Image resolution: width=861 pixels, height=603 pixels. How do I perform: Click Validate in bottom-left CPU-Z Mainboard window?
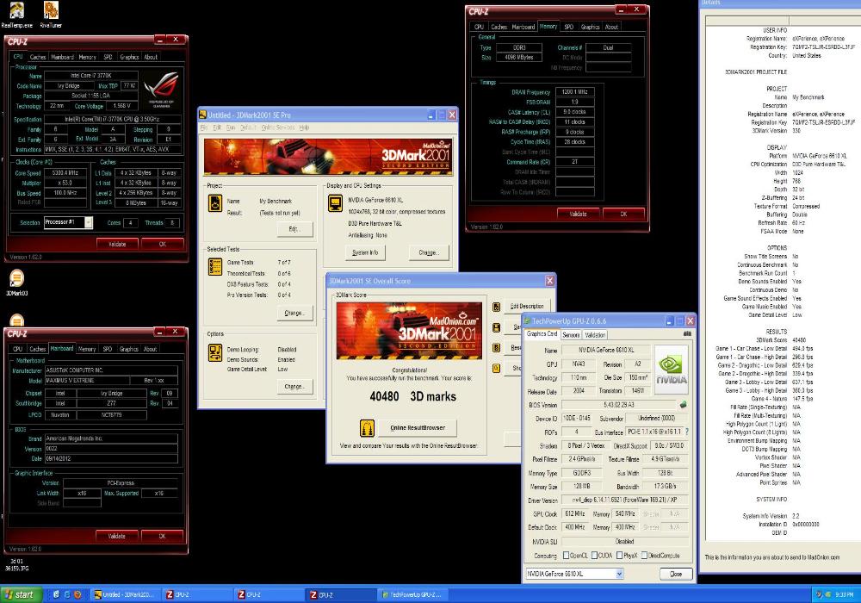tap(116, 536)
